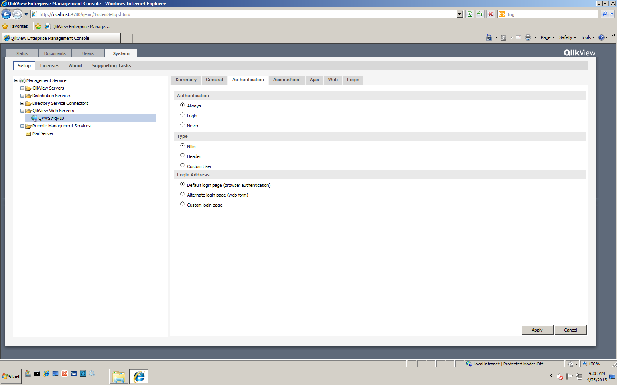The image size is (617, 385).
Task: Click the network tray icon
Action: tap(579, 377)
